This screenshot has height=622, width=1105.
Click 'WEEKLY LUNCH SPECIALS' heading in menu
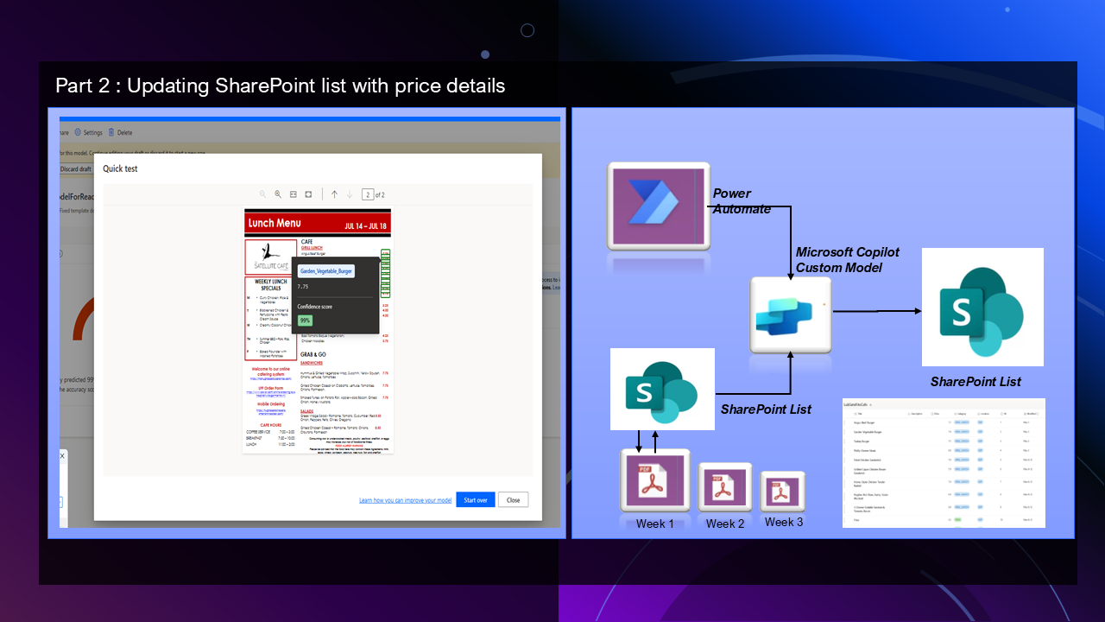270,284
